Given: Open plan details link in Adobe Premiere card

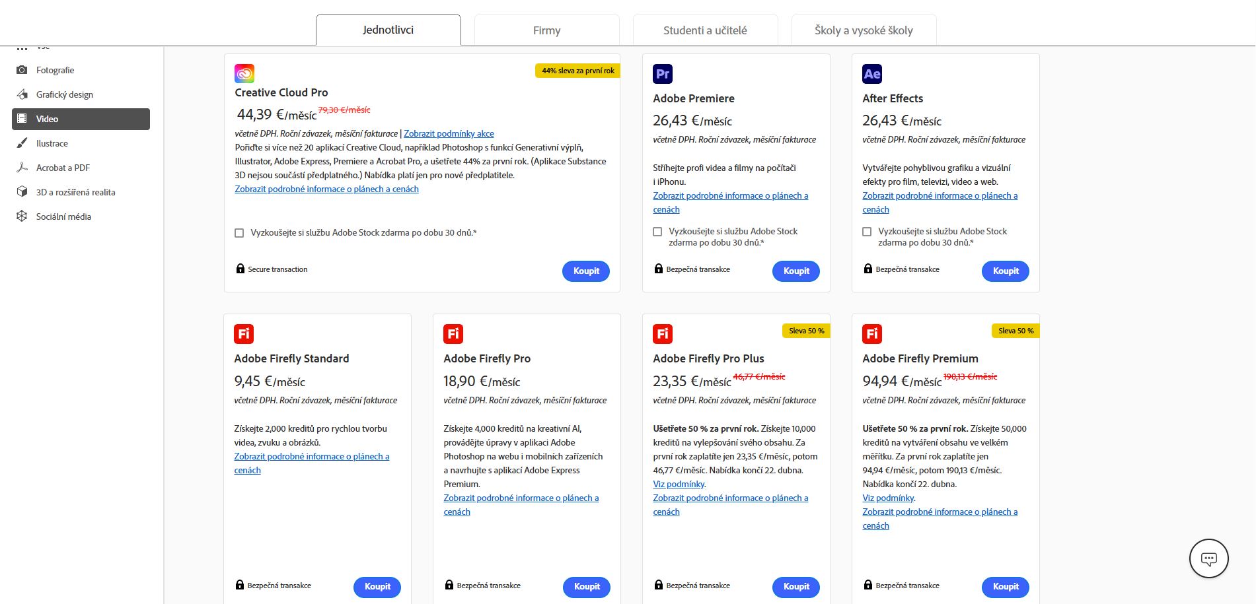Looking at the screenshot, I should [730, 203].
